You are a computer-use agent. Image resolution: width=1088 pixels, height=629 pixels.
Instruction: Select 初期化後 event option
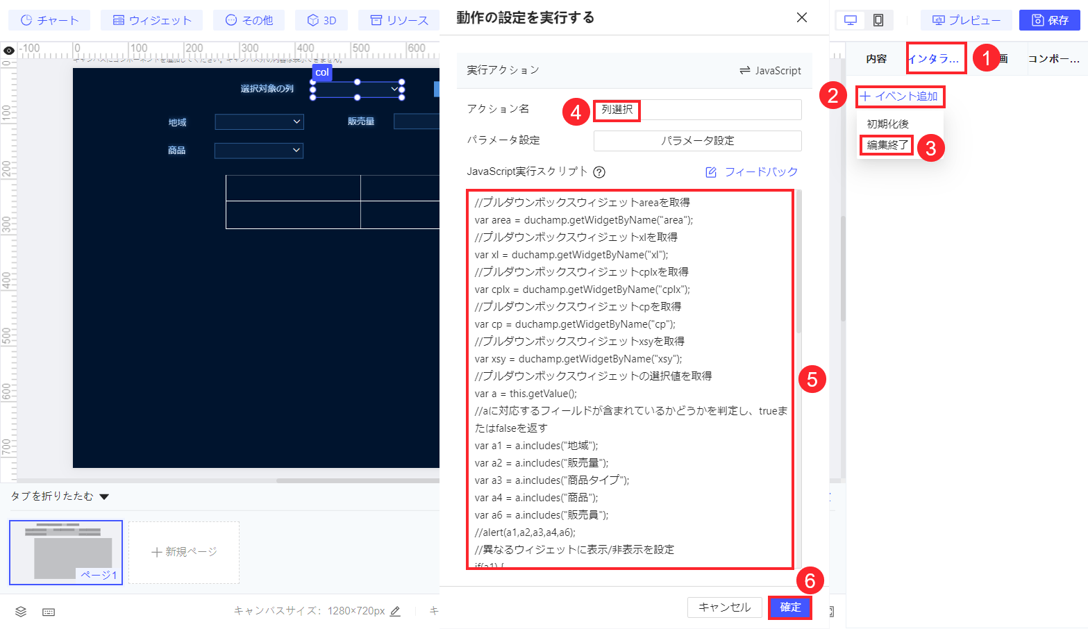click(x=887, y=124)
